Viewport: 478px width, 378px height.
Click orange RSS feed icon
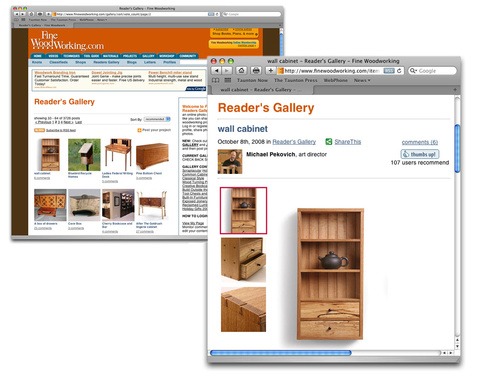39,130
